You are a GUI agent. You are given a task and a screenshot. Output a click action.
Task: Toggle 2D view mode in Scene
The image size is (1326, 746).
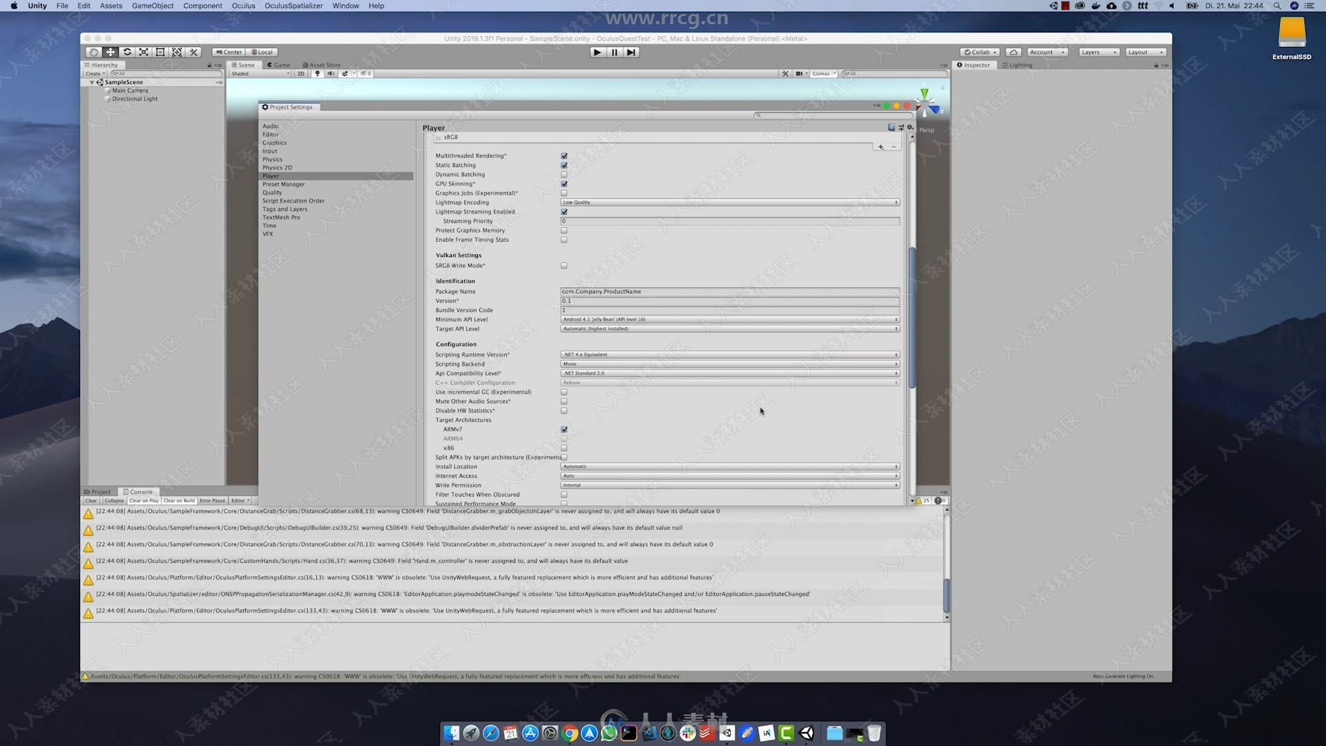coord(300,73)
